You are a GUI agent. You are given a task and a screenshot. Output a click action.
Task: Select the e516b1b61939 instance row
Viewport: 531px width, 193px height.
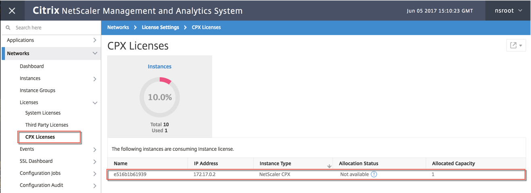tap(316, 175)
